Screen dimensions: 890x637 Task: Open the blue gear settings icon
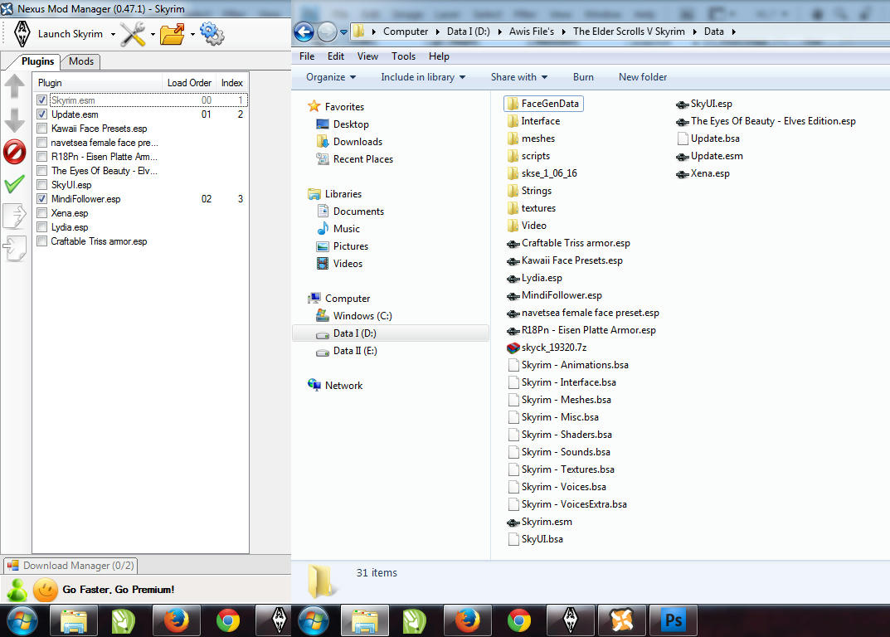(x=212, y=34)
